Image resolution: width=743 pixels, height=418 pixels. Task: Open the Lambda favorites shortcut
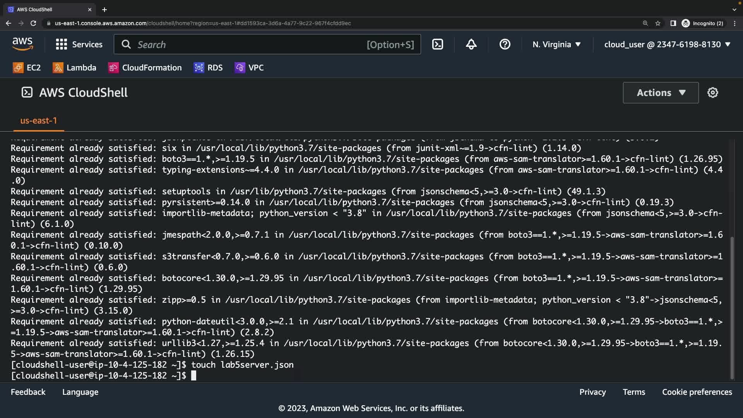[x=74, y=68]
